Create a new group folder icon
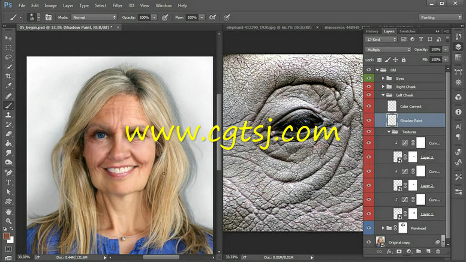This screenshot has height=262, width=466. coord(419,251)
